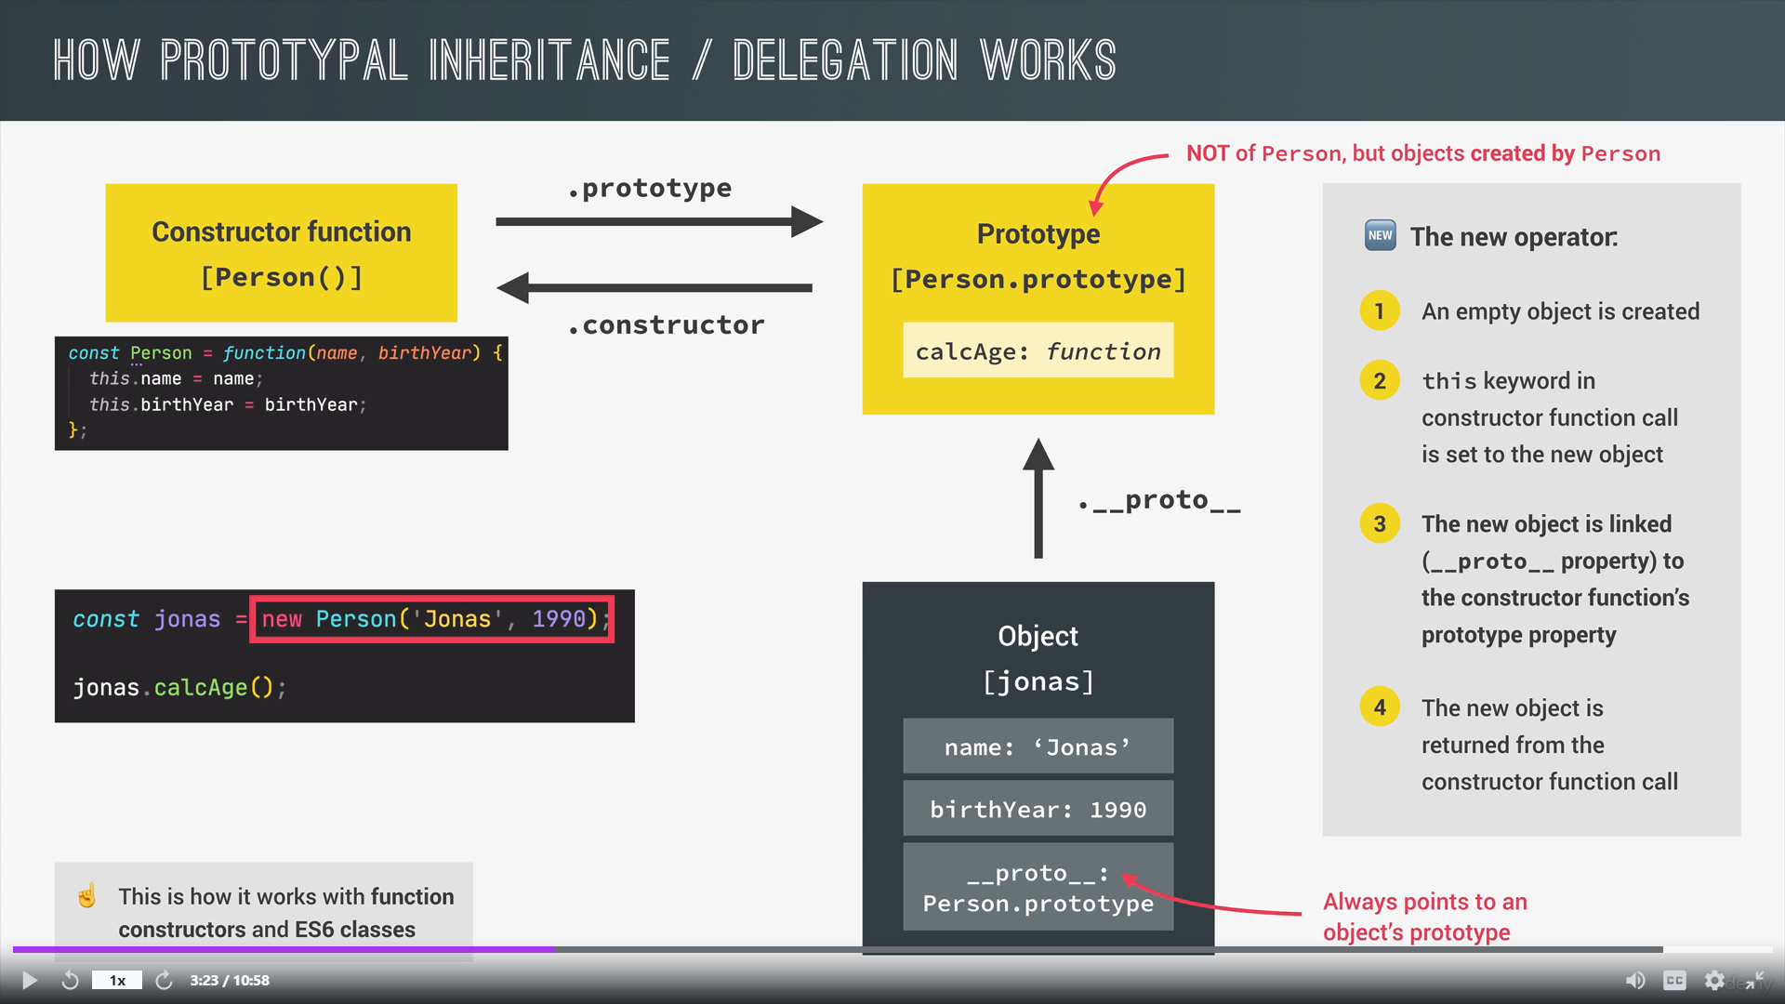Click the skip-forward icon
This screenshot has width=1785, height=1004.
click(x=164, y=981)
